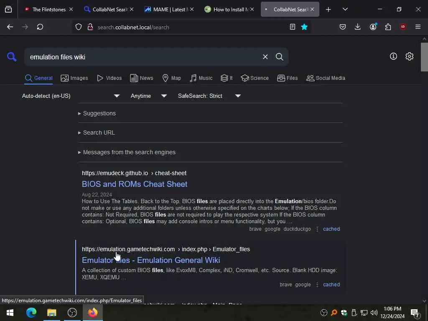This screenshot has width=428, height=321.
Task: Open File Explorer from taskbar
Action: [51, 313]
